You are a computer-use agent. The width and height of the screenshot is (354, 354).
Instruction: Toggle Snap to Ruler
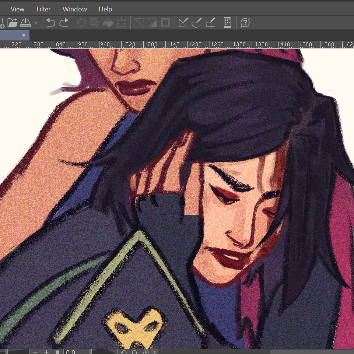pos(183,23)
